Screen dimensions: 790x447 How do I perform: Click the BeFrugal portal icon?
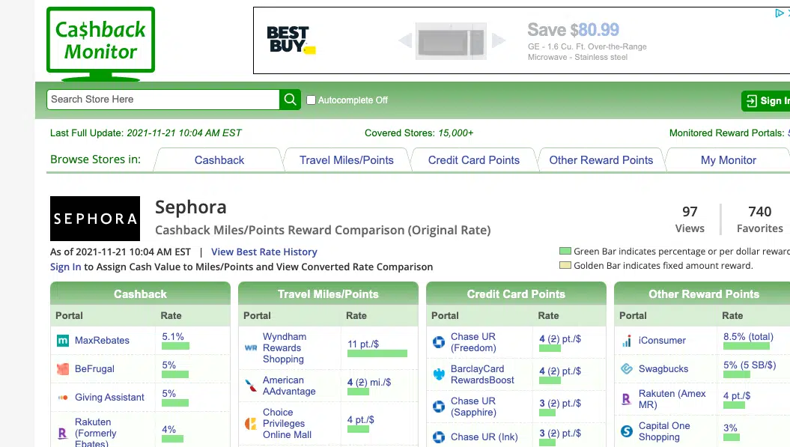click(x=63, y=369)
